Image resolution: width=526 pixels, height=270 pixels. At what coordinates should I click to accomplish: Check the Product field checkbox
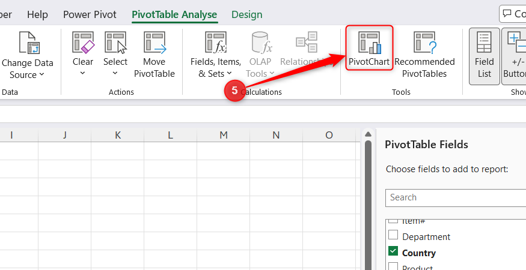coord(393,266)
